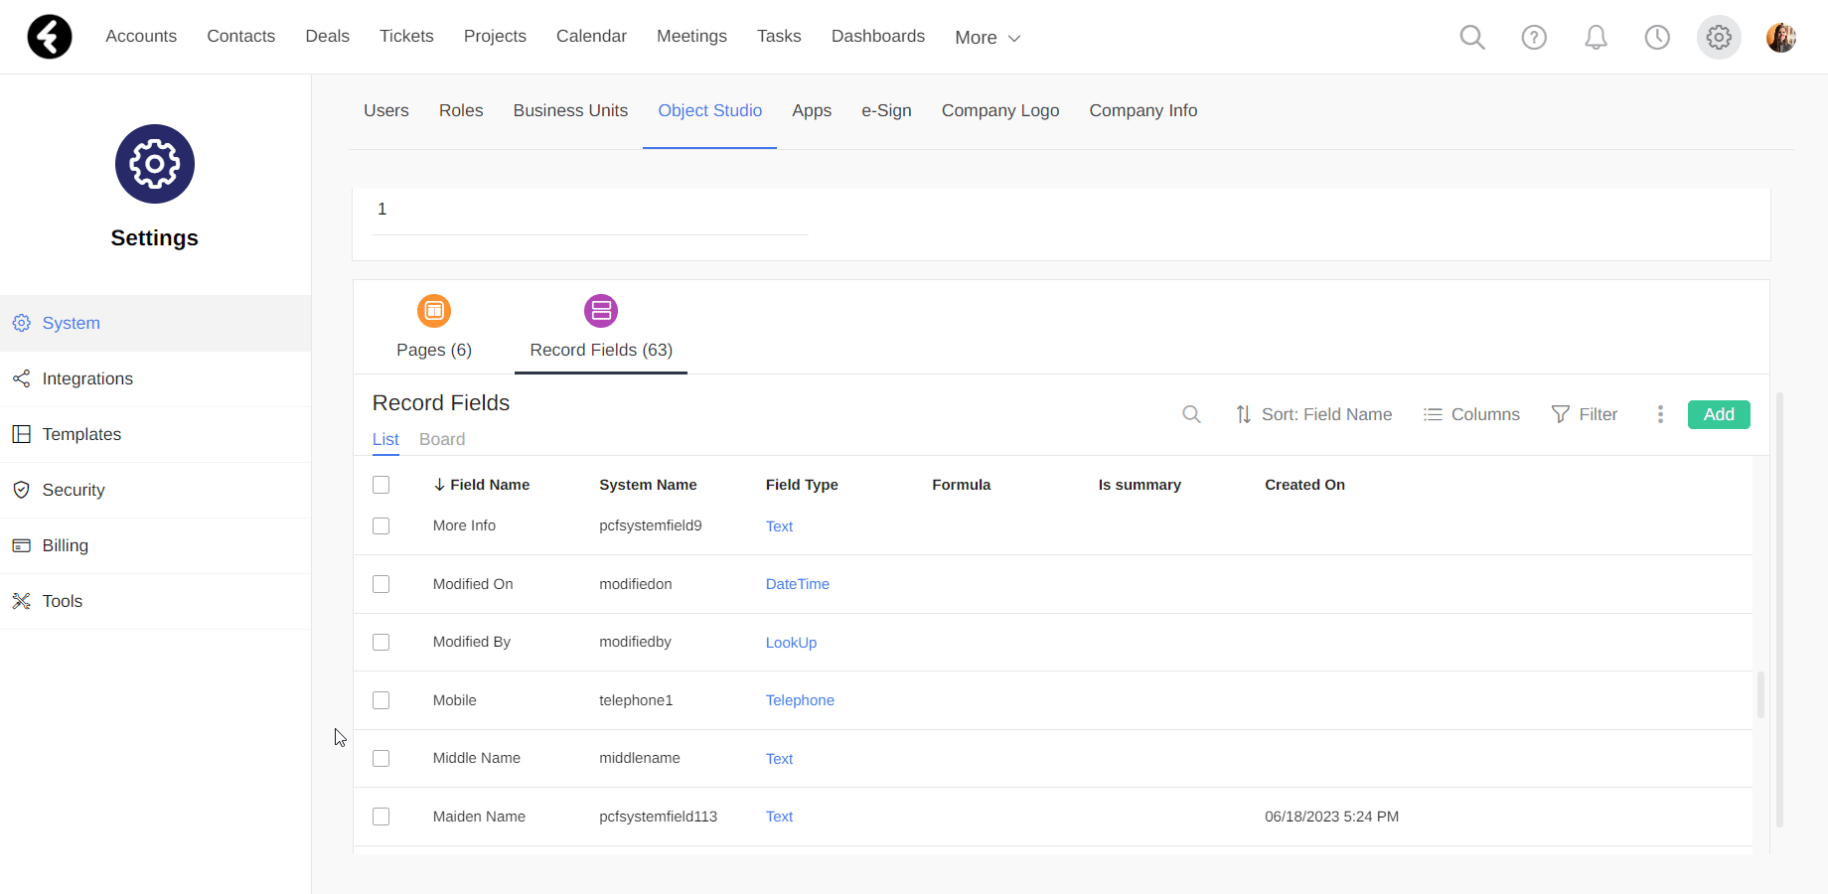
Task: Open user profile avatar
Action: coord(1781,38)
